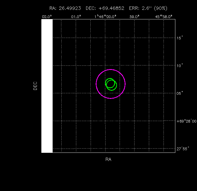Screen dimensions: 197x191
Task: Click the 05" declination tick label
Action: pyautogui.click(x=180, y=93)
